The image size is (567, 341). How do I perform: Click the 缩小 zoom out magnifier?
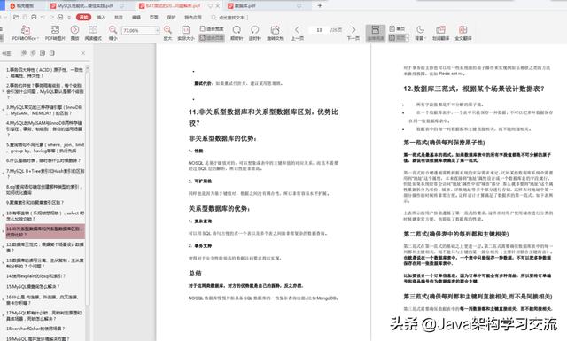[x=113, y=33]
